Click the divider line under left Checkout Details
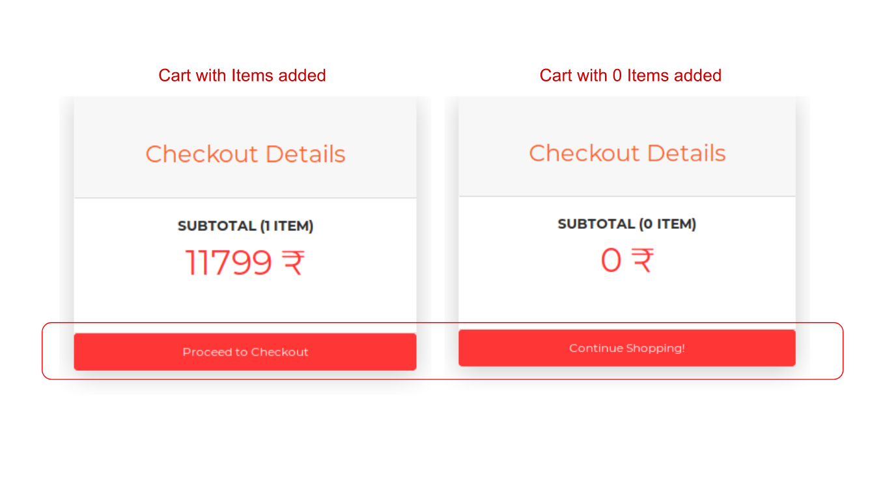 point(245,198)
